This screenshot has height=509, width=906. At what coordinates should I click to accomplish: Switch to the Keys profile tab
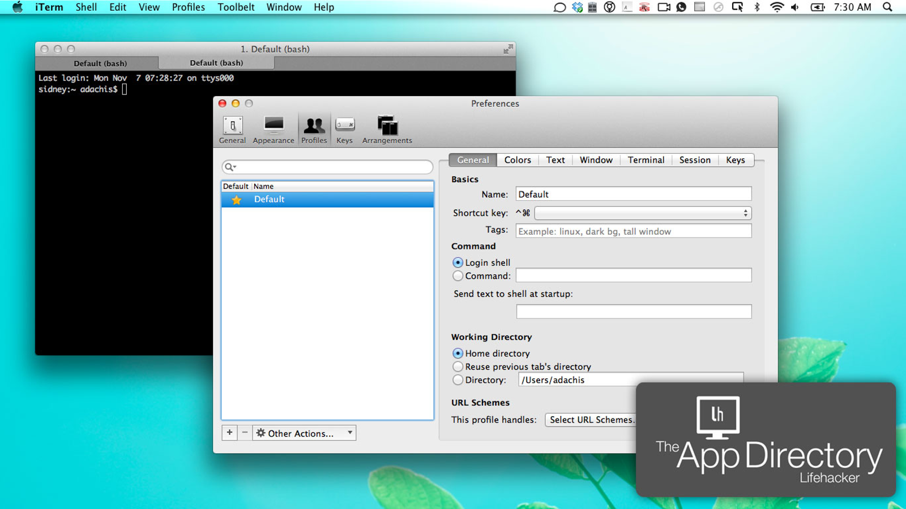tap(736, 160)
